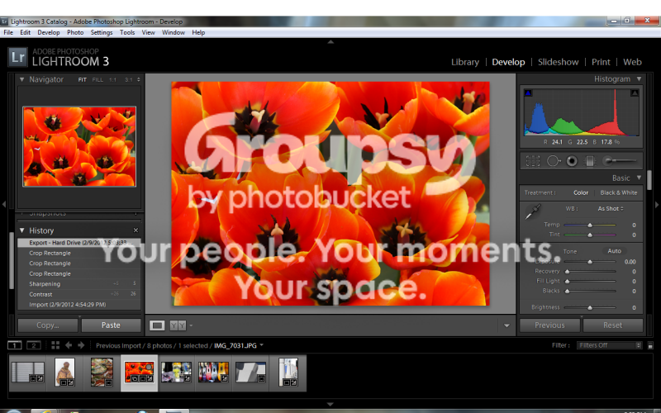The height and width of the screenshot is (413, 661).
Task: Select the Graduated Filter tool
Action: (590, 161)
